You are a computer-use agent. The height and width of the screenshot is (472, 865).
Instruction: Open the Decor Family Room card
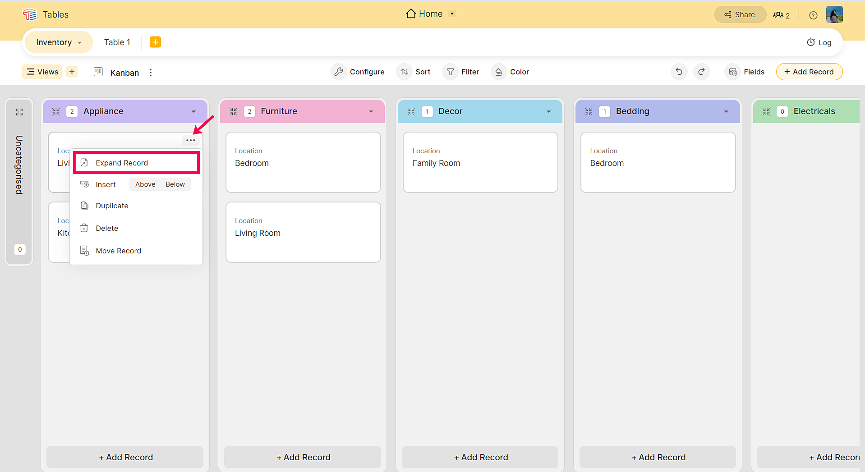click(480, 162)
